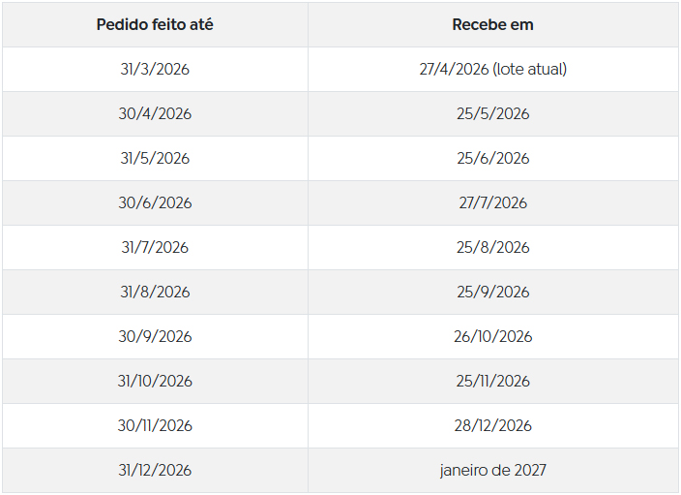
Task: Select the 31/12/2026 order date cell
Action: pos(155,471)
